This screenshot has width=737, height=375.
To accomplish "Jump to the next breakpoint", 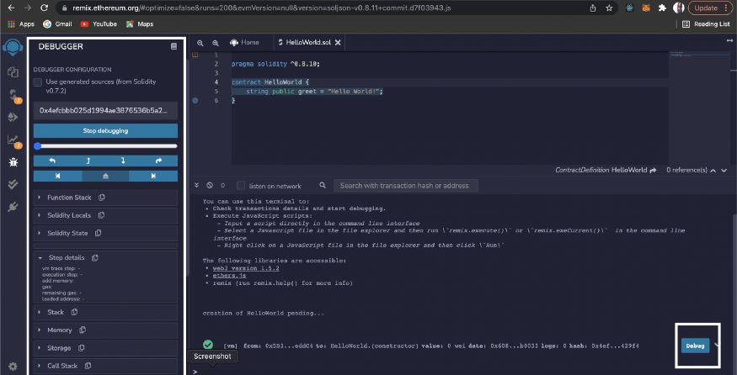I will click(153, 176).
